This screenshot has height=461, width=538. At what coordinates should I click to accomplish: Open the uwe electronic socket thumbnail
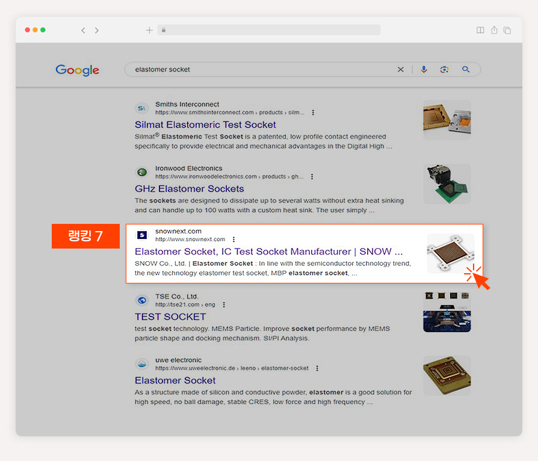point(447,376)
